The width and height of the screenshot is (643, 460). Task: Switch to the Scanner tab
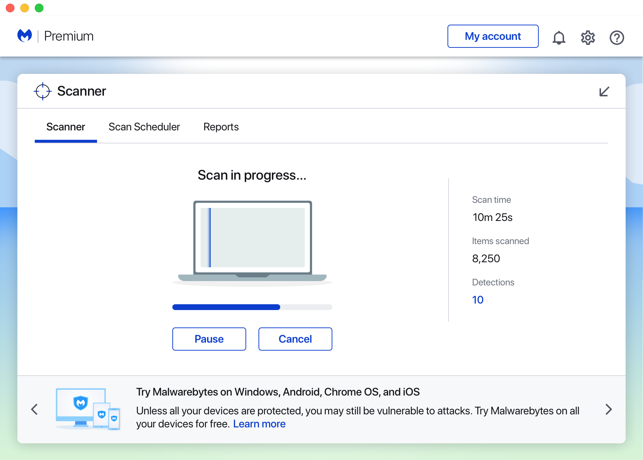(66, 127)
